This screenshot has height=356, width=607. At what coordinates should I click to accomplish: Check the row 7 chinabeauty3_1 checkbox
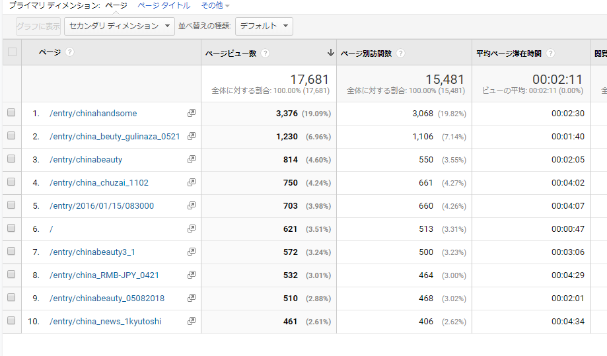[x=11, y=251]
